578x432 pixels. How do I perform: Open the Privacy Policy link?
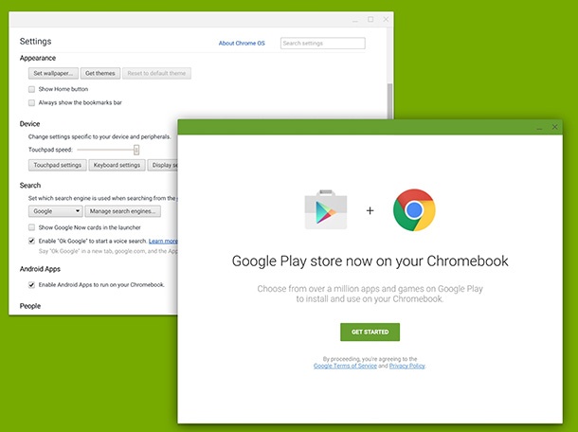(x=406, y=366)
